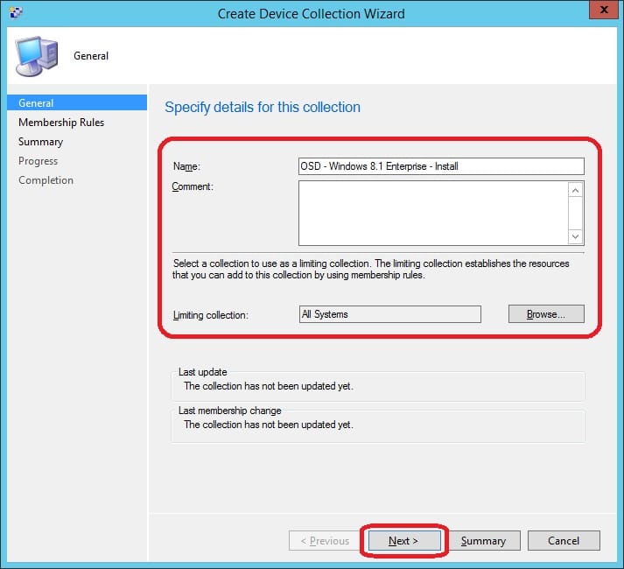The width and height of the screenshot is (624, 569).
Task: Click the 'Specify details for this collection' heading
Action: (x=263, y=107)
